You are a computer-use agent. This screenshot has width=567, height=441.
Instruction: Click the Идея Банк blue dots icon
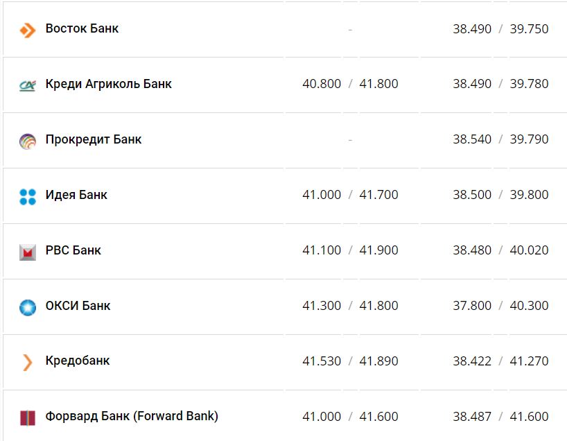pyautogui.click(x=27, y=196)
